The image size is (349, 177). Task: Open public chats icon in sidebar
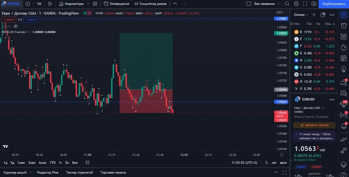pos(343,82)
